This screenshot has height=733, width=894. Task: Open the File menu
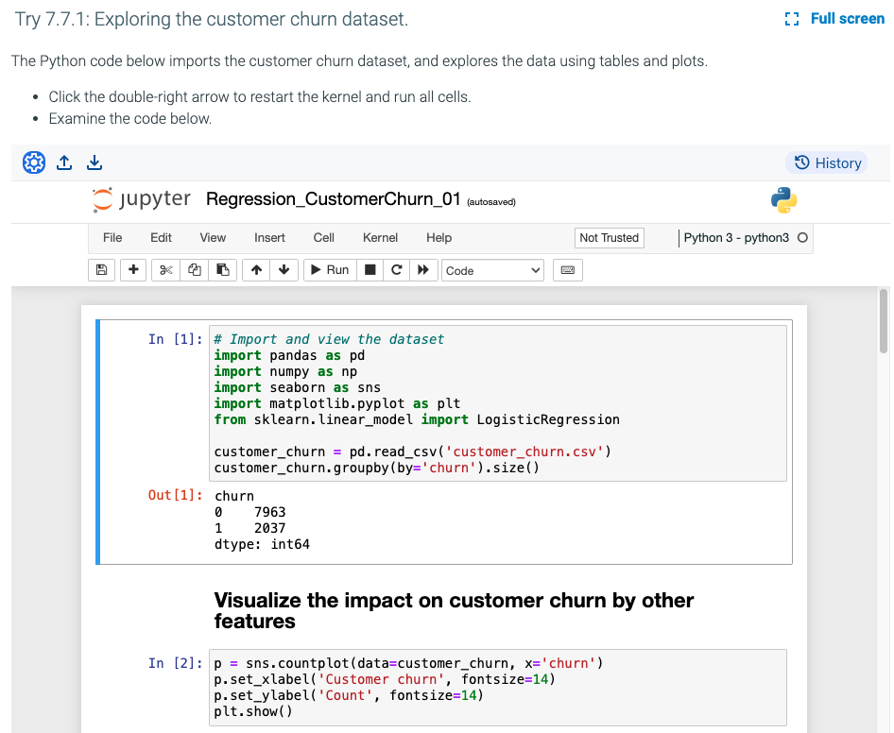coord(112,238)
